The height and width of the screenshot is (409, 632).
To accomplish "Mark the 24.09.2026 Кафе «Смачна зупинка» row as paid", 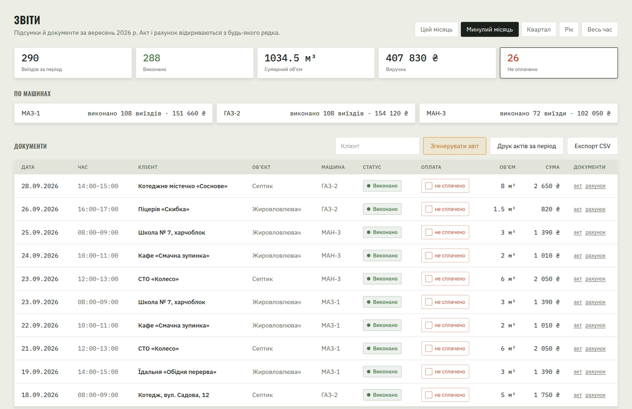I will [x=445, y=256].
